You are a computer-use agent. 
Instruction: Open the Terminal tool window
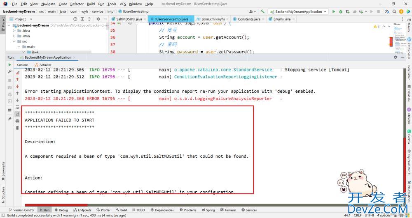(228, 210)
